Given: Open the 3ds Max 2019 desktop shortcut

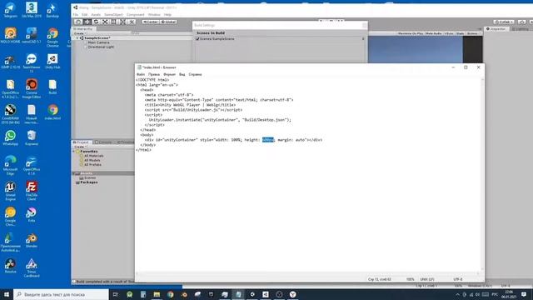Looking at the screenshot, I should pos(32,10).
